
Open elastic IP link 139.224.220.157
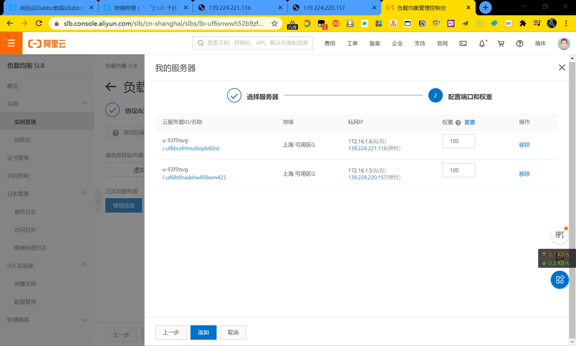tap(367, 178)
